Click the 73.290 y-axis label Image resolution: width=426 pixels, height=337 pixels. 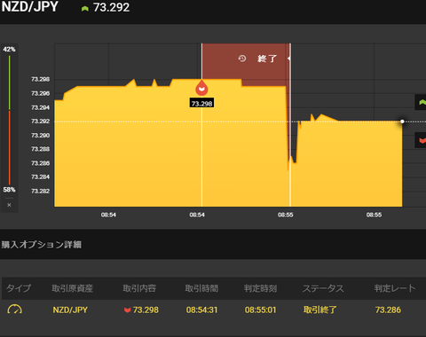click(x=41, y=136)
